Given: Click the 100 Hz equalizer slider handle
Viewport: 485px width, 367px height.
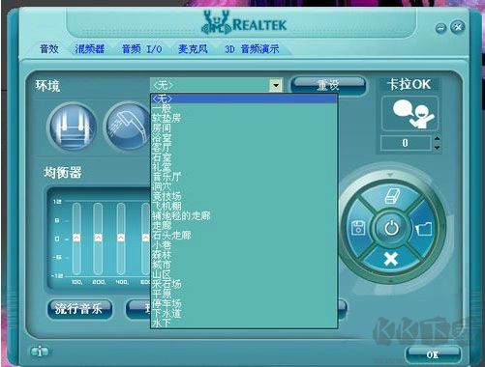Looking at the screenshot, I should (76, 238).
